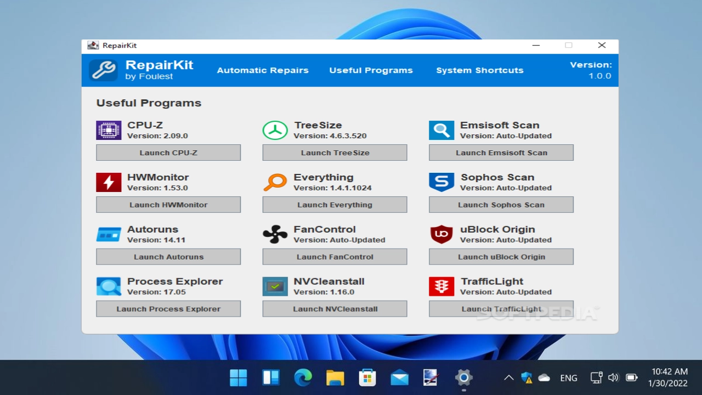Open File Explorer from the taskbar
The height and width of the screenshot is (395, 702).
coord(335,377)
